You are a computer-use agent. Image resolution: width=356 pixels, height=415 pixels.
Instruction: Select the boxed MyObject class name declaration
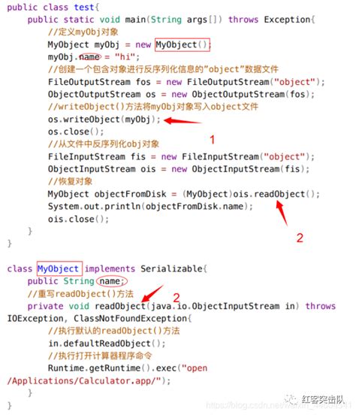pyautogui.click(x=59, y=268)
